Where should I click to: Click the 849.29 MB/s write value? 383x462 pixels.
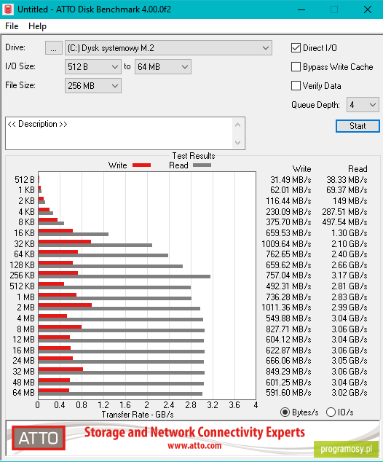tap(288, 371)
